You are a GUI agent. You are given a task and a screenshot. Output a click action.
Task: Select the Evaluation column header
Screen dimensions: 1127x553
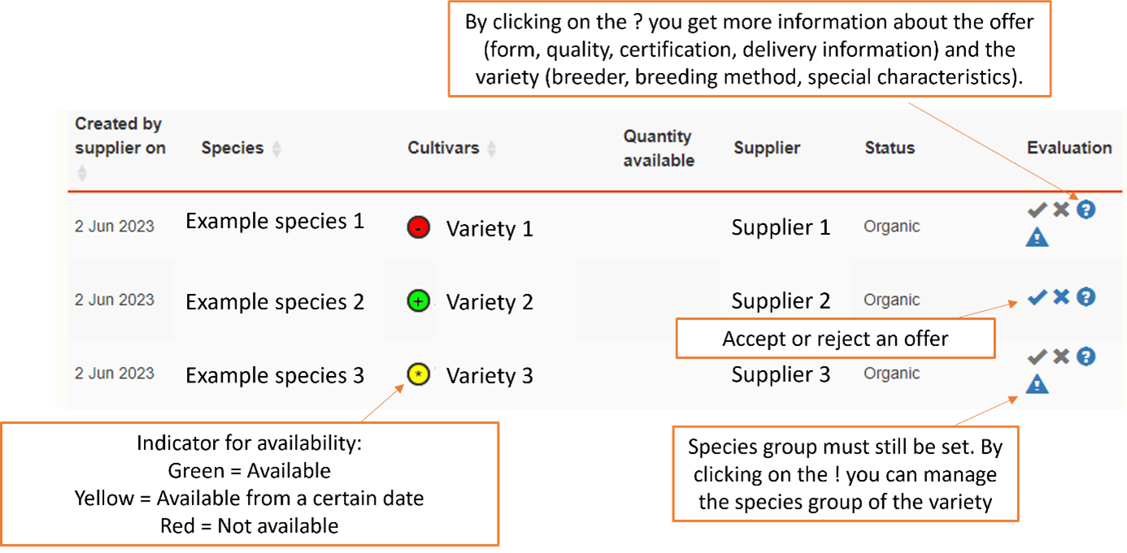coord(1069,148)
